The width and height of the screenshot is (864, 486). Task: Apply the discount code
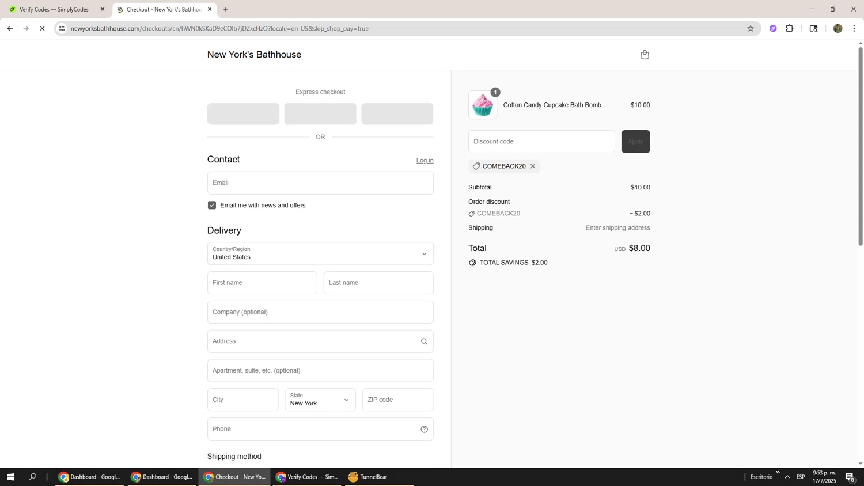click(635, 142)
